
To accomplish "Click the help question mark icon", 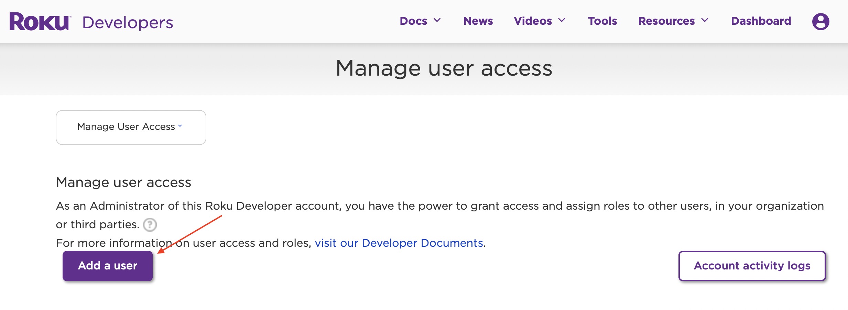I will click(x=150, y=225).
